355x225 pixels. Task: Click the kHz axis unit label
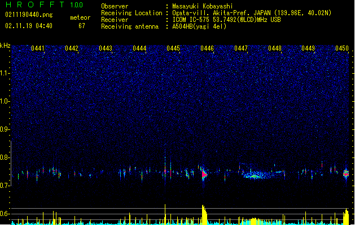5,46
